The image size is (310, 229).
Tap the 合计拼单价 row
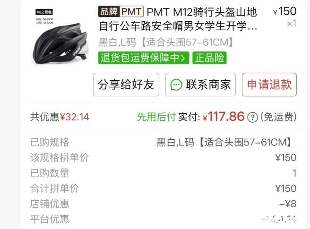[x=164, y=188]
